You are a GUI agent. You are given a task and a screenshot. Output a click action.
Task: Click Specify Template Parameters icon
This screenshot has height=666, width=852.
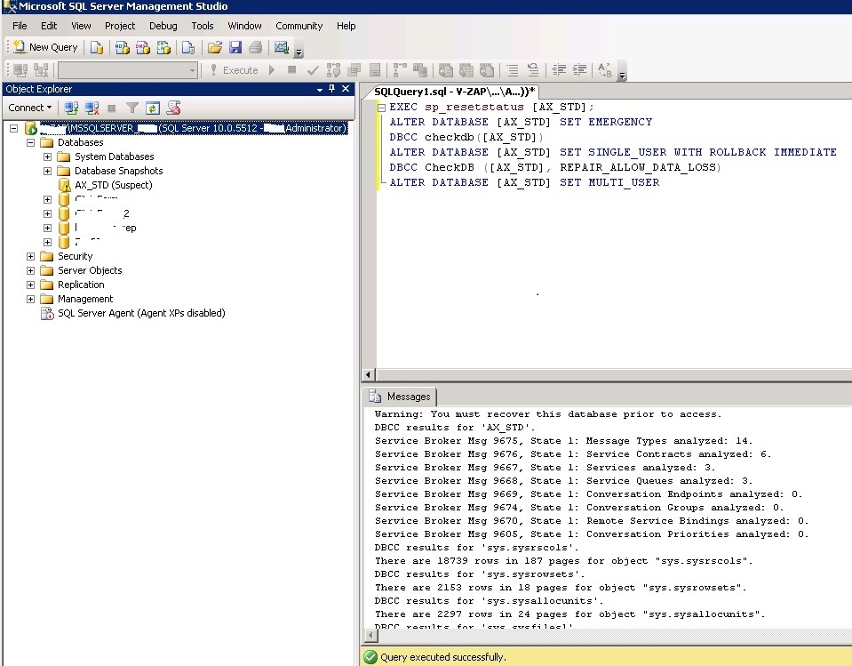604,70
